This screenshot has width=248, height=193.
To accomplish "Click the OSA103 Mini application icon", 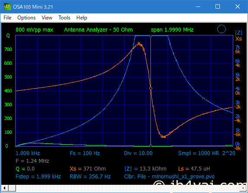I will point(7,6).
